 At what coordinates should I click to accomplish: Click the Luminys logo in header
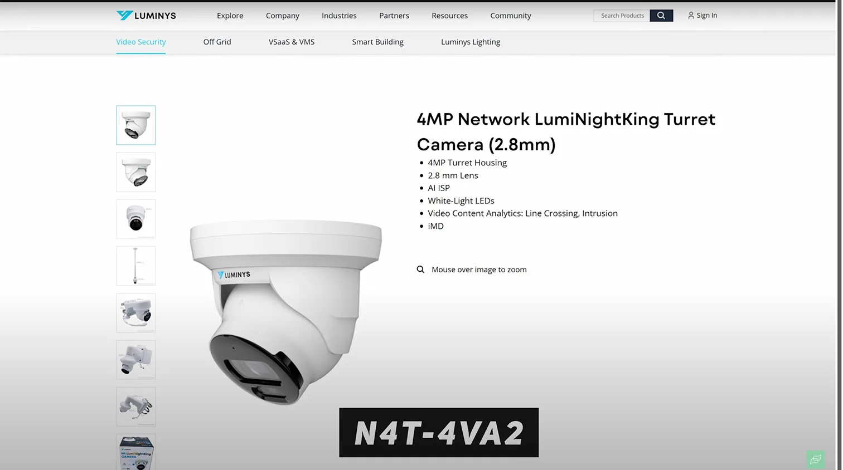click(x=146, y=16)
